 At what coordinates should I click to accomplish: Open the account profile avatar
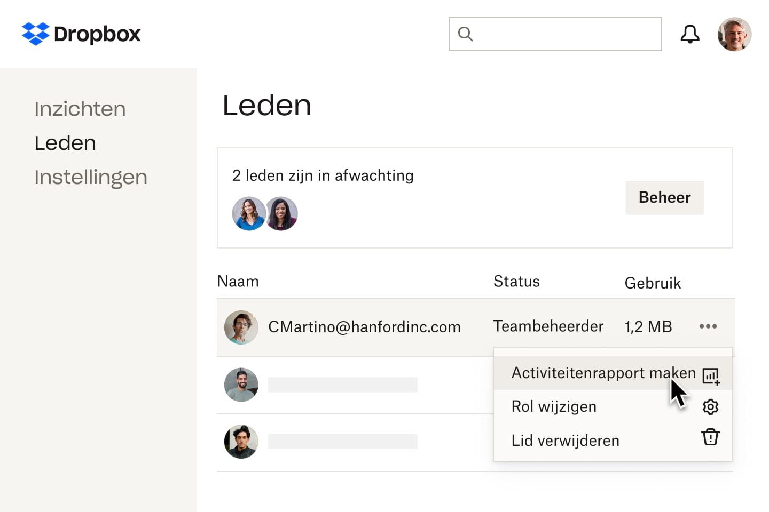(734, 34)
